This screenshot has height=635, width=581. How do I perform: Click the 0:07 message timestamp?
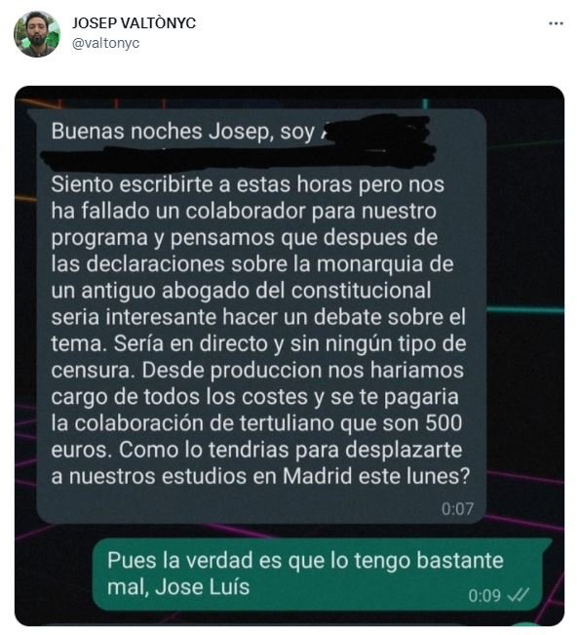tap(457, 508)
